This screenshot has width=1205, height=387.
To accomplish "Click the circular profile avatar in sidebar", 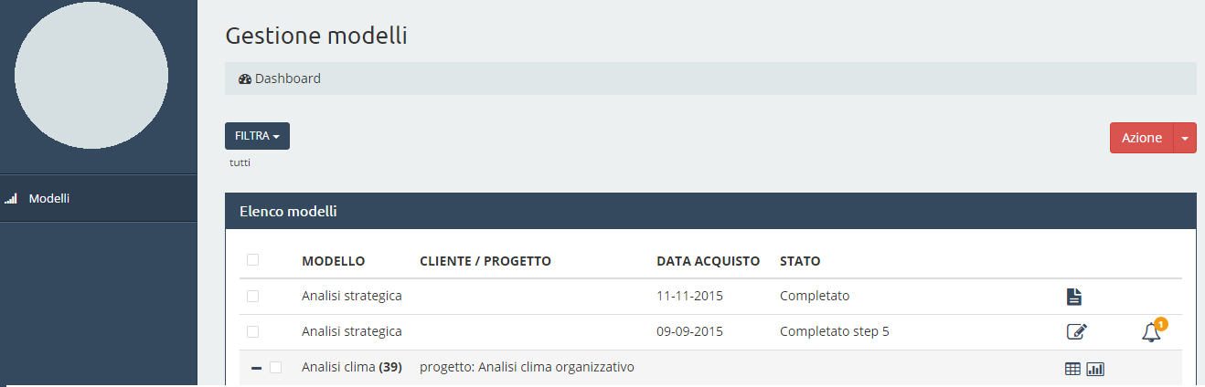I will pos(91,73).
